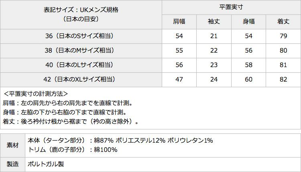Click the ＜平置実寸の計測方法＞ heading text

point(35,94)
